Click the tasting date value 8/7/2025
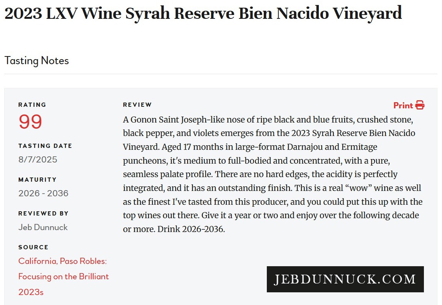 click(38, 159)
